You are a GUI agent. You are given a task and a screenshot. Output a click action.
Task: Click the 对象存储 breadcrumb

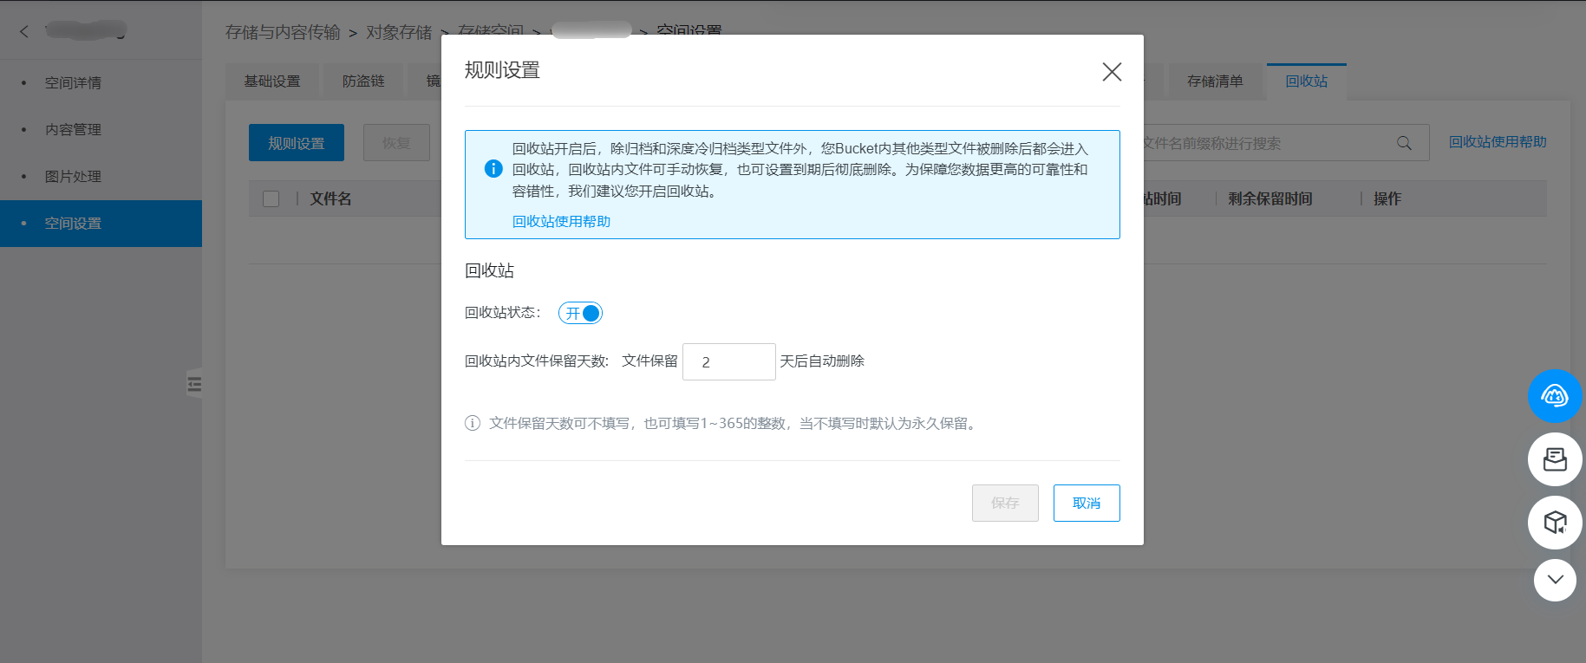(x=399, y=32)
